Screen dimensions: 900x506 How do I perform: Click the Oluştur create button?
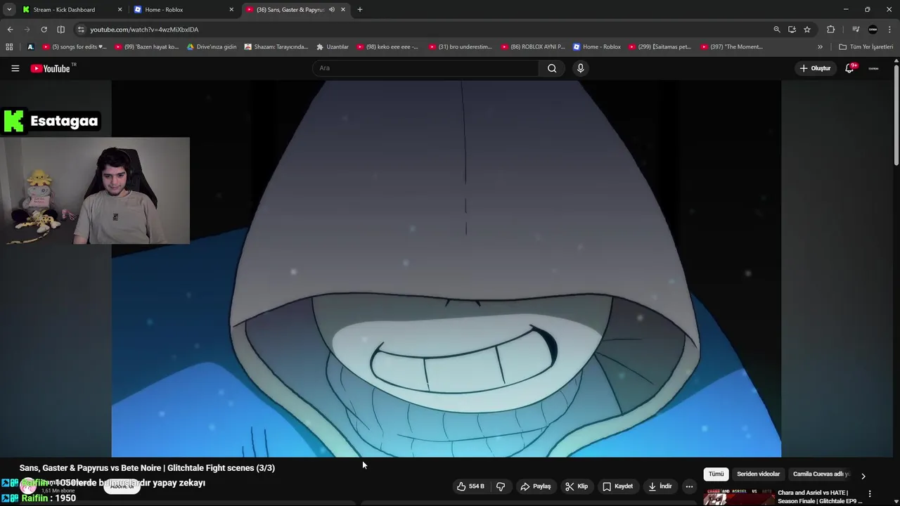(x=815, y=68)
